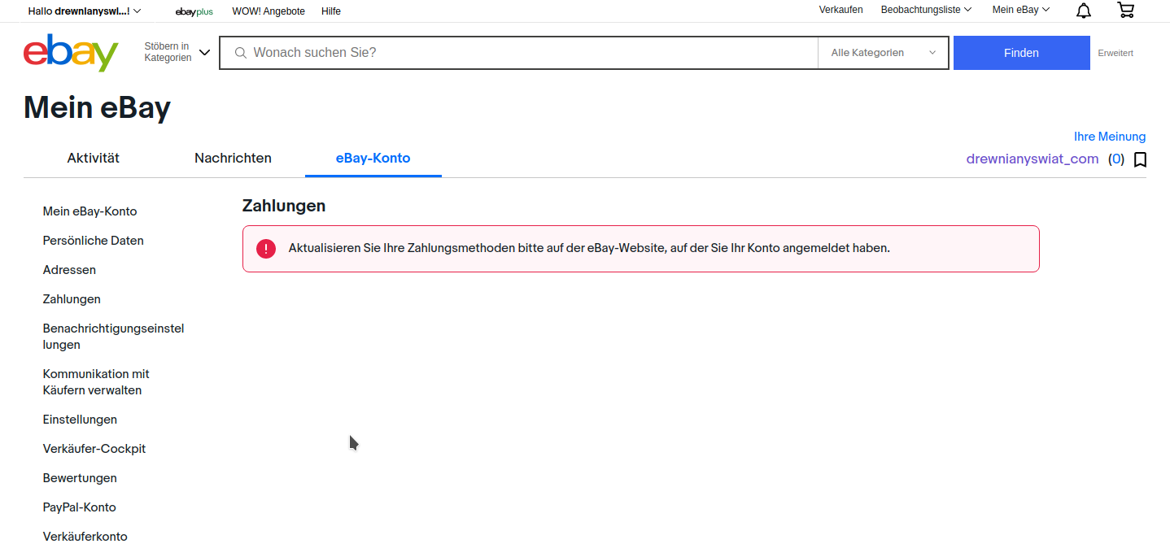This screenshot has width=1170, height=557.
Task: Open PayPal-Konto settings from the sidebar
Action: coord(79,507)
